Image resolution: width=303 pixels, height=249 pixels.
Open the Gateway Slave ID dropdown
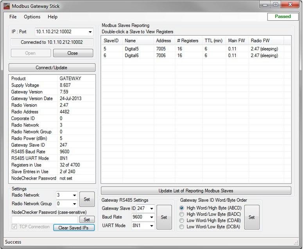[x=152, y=208]
